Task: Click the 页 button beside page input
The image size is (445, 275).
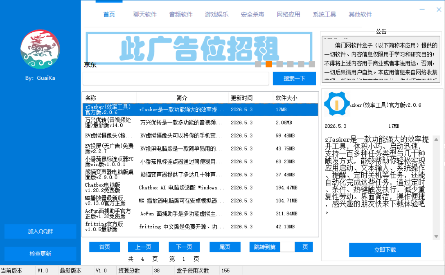Action: 304,247
